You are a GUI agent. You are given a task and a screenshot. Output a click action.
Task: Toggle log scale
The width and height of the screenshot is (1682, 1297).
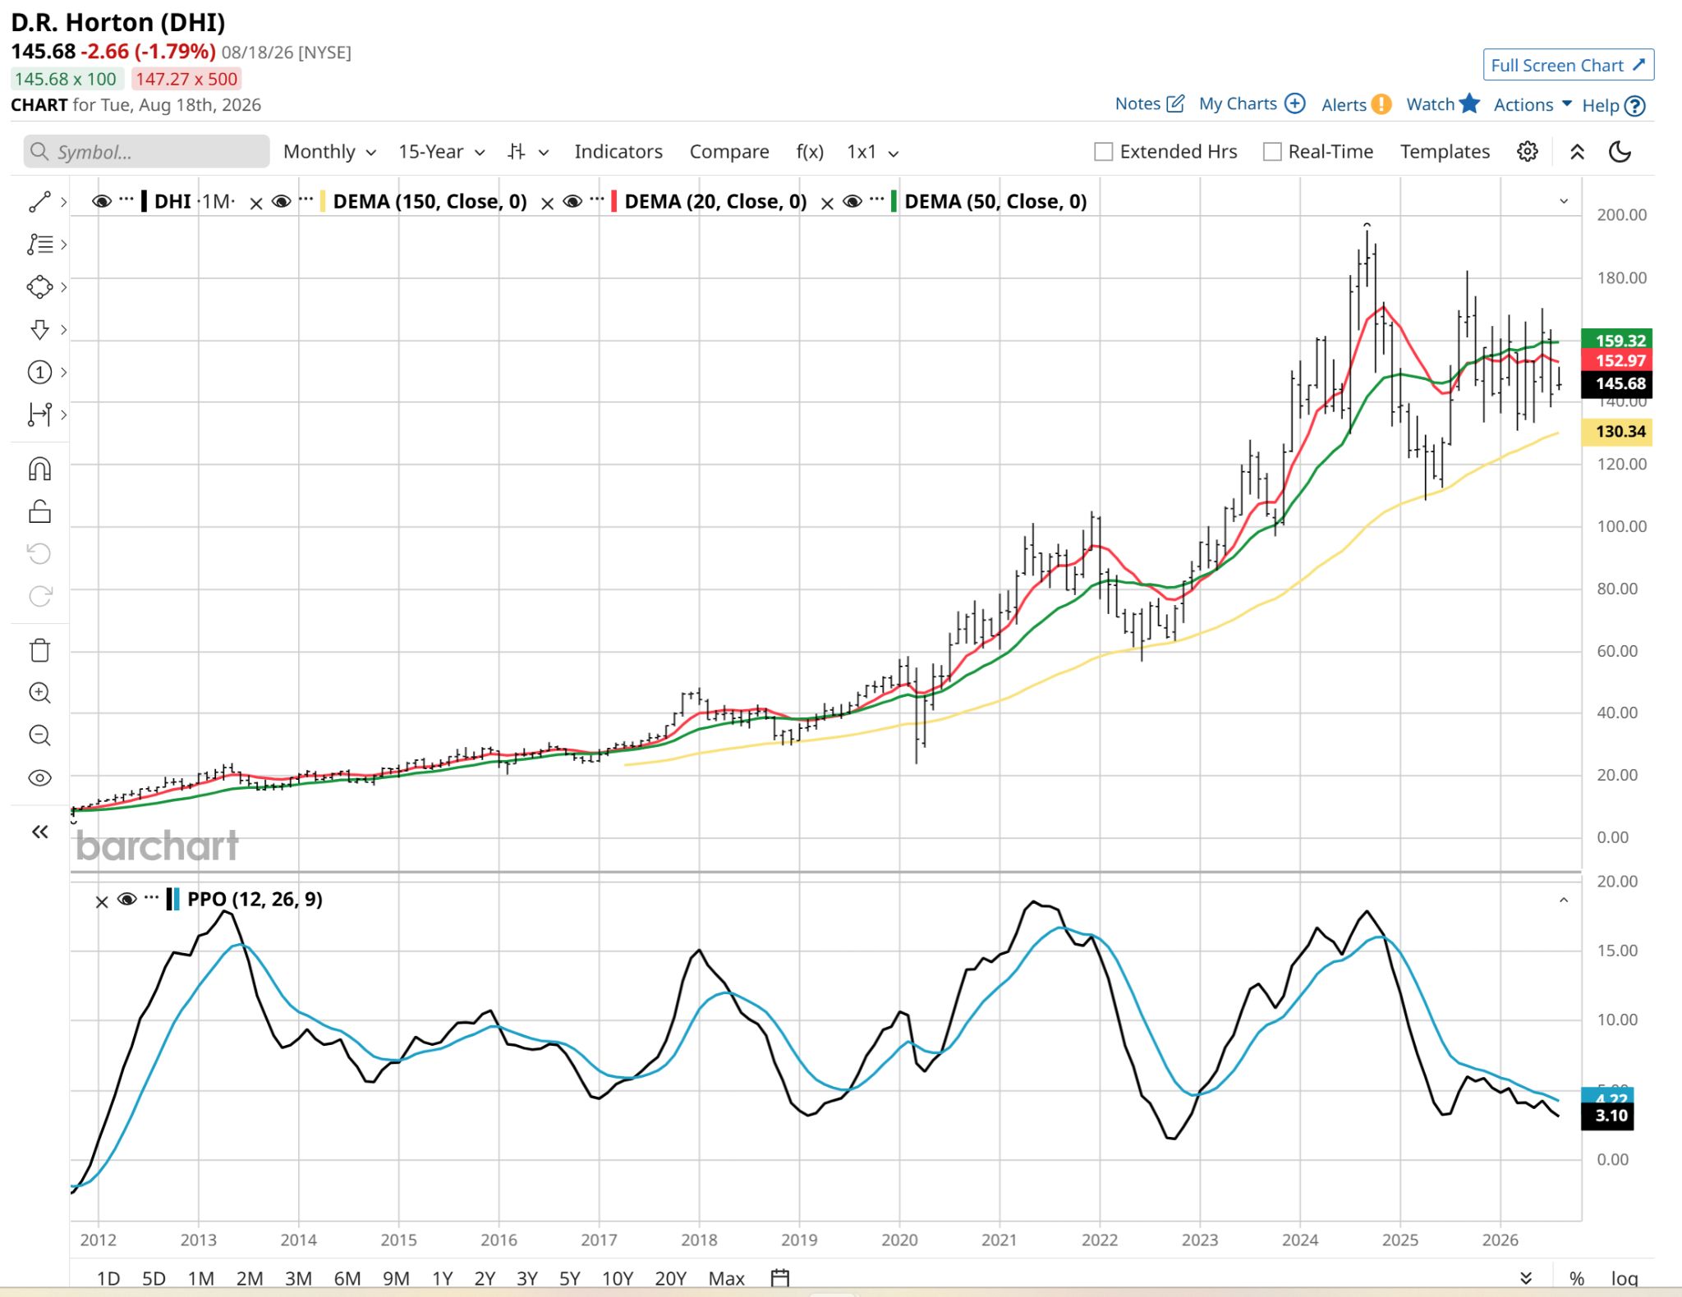pyautogui.click(x=1624, y=1278)
